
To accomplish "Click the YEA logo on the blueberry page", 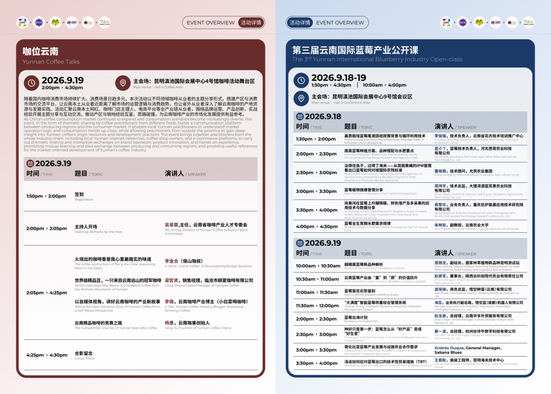I will (x=528, y=22).
